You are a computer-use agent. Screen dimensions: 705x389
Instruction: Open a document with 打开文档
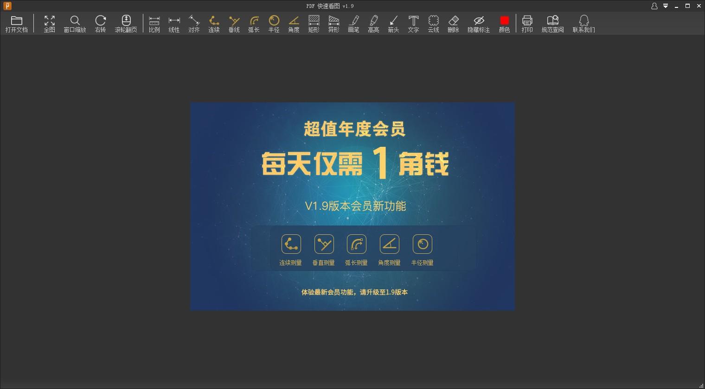[x=17, y=24]
